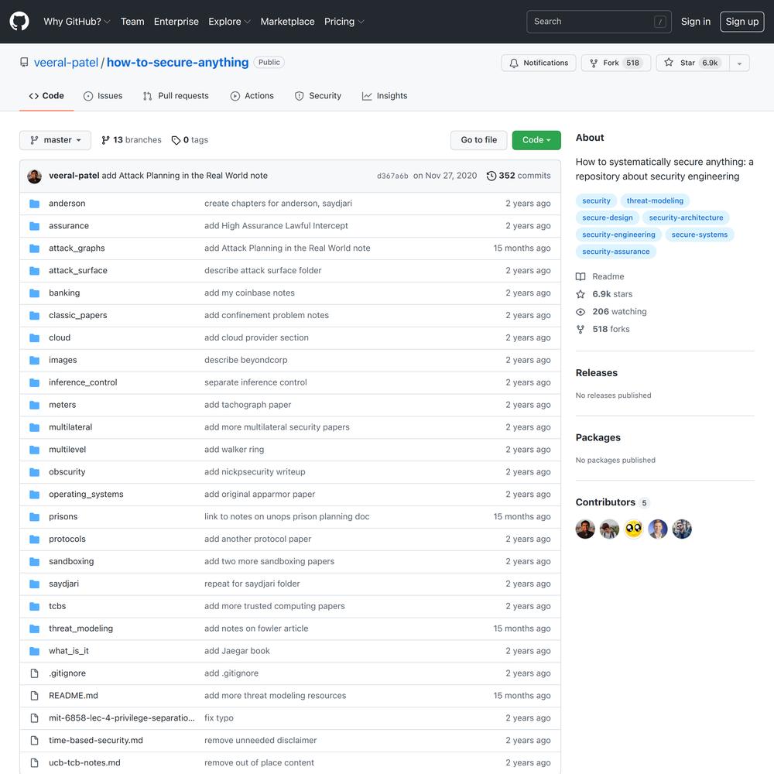Open the Pull requests tab
774x774 pixels.
pyautogui.click(x=176, y=96)
